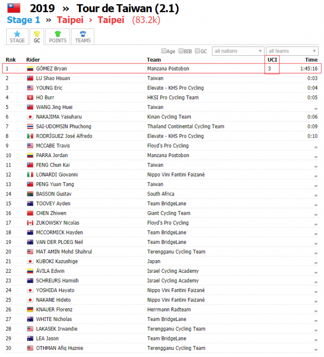Open team Japan in row 21

(x=153, y=262)
